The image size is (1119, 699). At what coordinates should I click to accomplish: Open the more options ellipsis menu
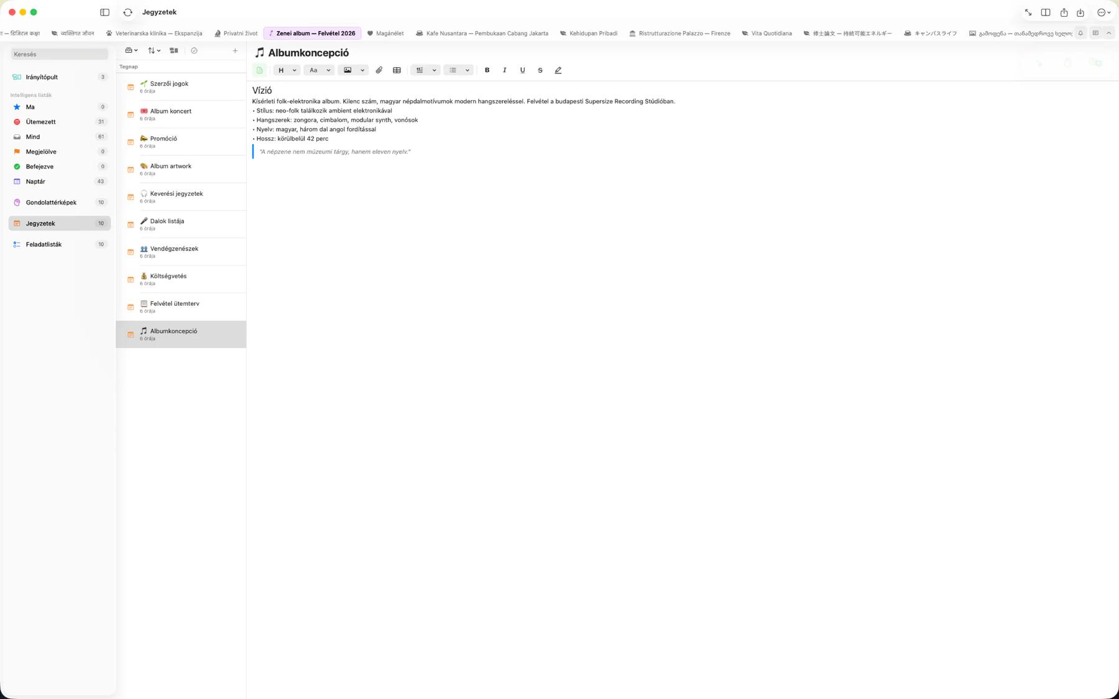pos(1103,12)
